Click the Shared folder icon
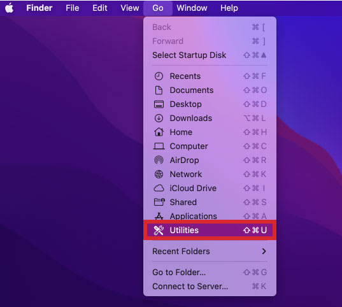 [159, 202]
